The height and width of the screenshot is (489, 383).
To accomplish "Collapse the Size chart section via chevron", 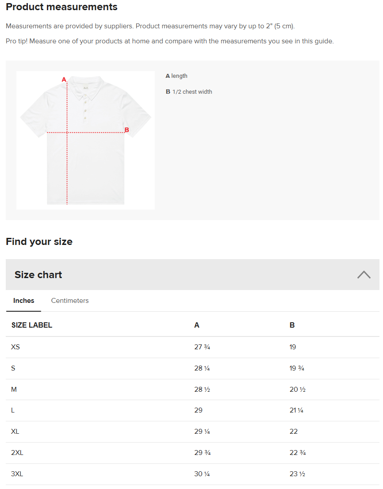I will tap(364, 275).
